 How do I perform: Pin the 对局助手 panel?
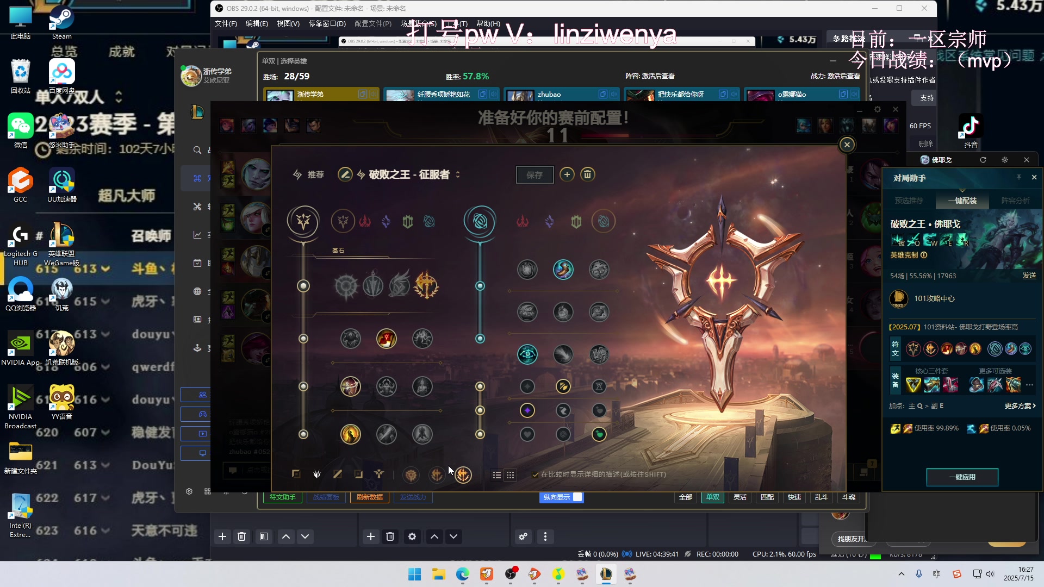[1018, 178]
